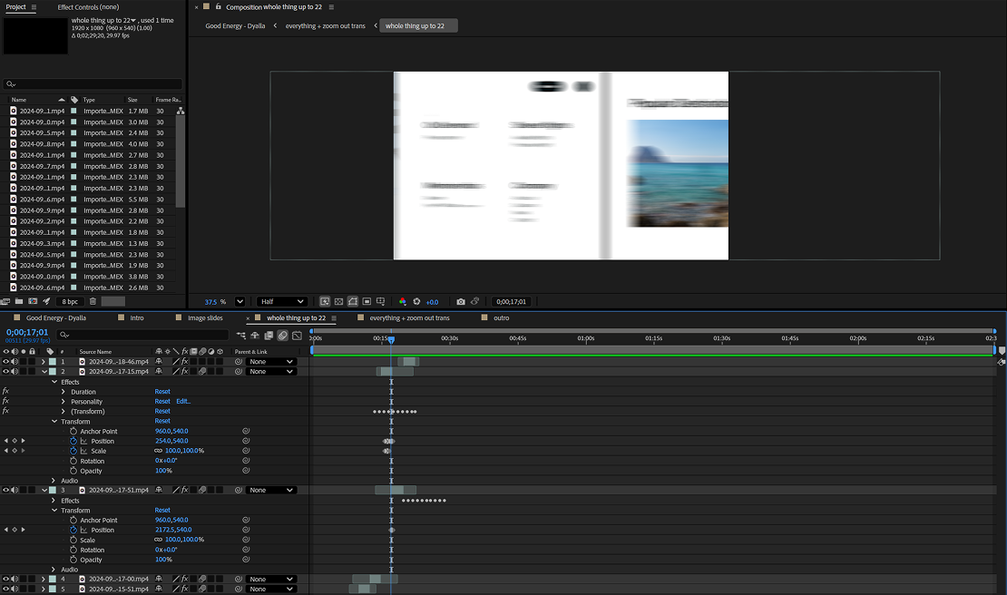
Task: Click the Composition Mini-Flowchart icon
Action: (x=241, y=336)
